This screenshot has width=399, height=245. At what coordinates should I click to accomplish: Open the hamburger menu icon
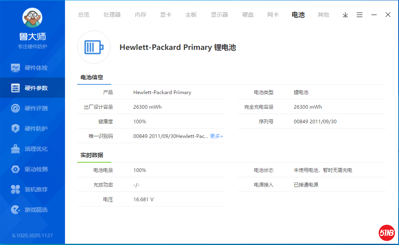pos(360,15)
